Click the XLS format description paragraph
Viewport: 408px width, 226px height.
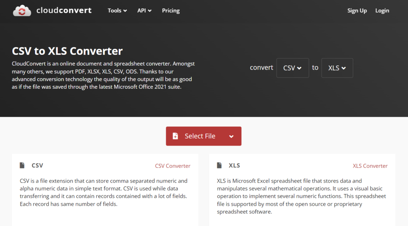301,196
